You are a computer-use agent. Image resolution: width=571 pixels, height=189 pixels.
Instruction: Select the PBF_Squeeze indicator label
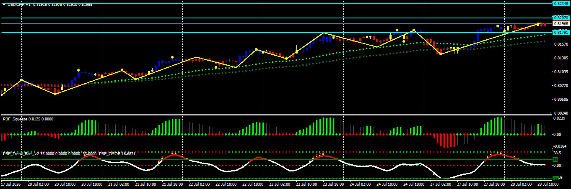tap(15, 119)
